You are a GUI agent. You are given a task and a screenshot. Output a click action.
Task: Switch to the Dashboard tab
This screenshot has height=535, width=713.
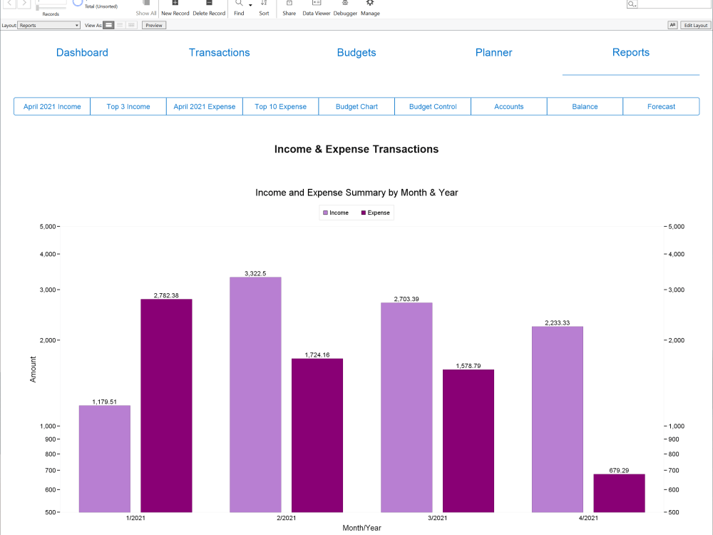pos(82,52)
